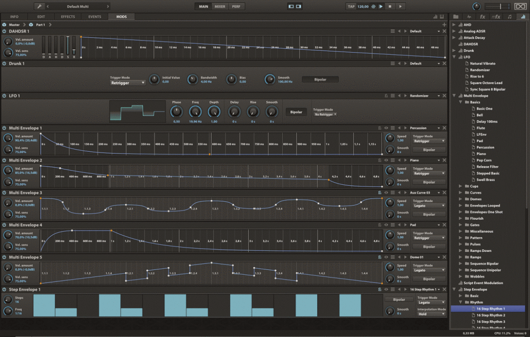The height and width of the screenshot is (337, 530).
Task: Collapse the LFO category in browser
Action: click(x=454, y=57)
